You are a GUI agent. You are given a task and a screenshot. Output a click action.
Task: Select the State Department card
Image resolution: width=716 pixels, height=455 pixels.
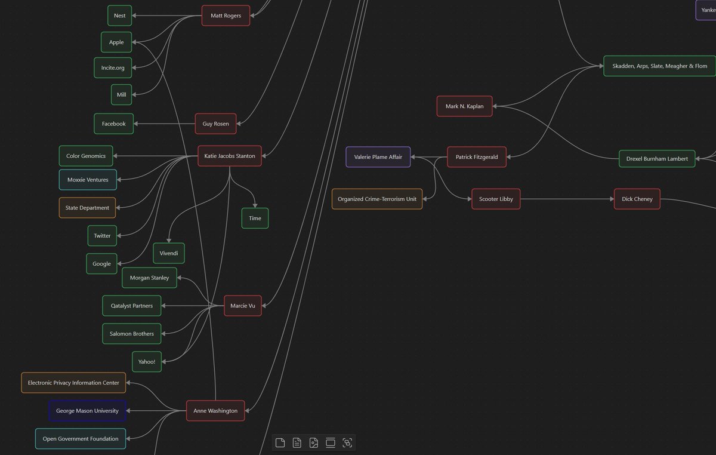tap(87, 208)
